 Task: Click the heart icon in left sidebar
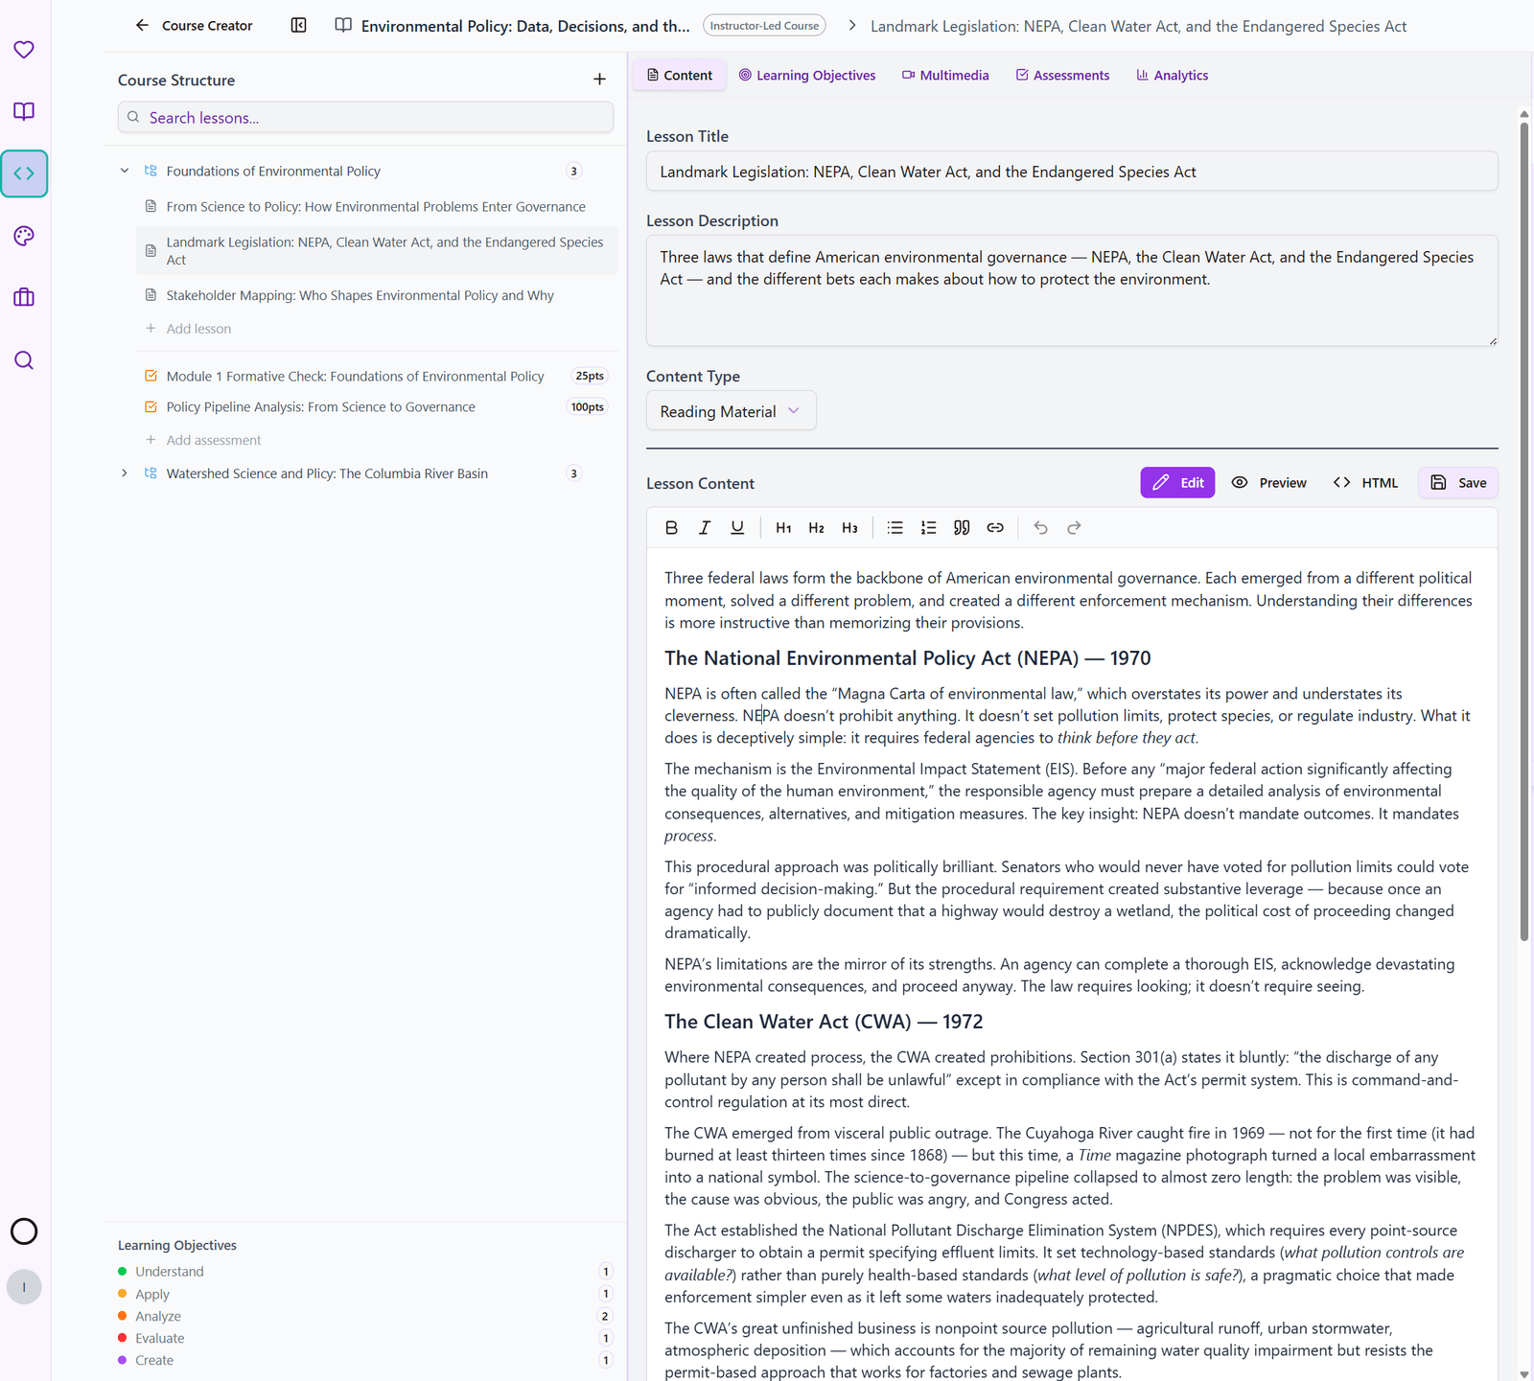[x=24, y=49]
